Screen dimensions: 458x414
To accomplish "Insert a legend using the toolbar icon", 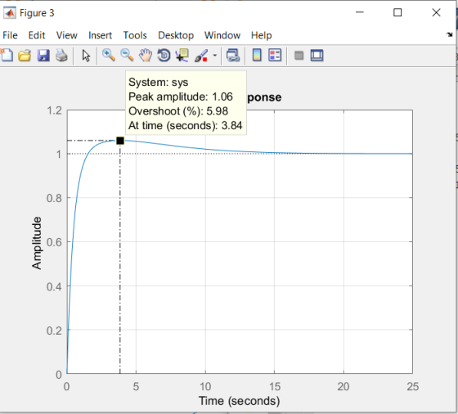I will pos(275,55).
